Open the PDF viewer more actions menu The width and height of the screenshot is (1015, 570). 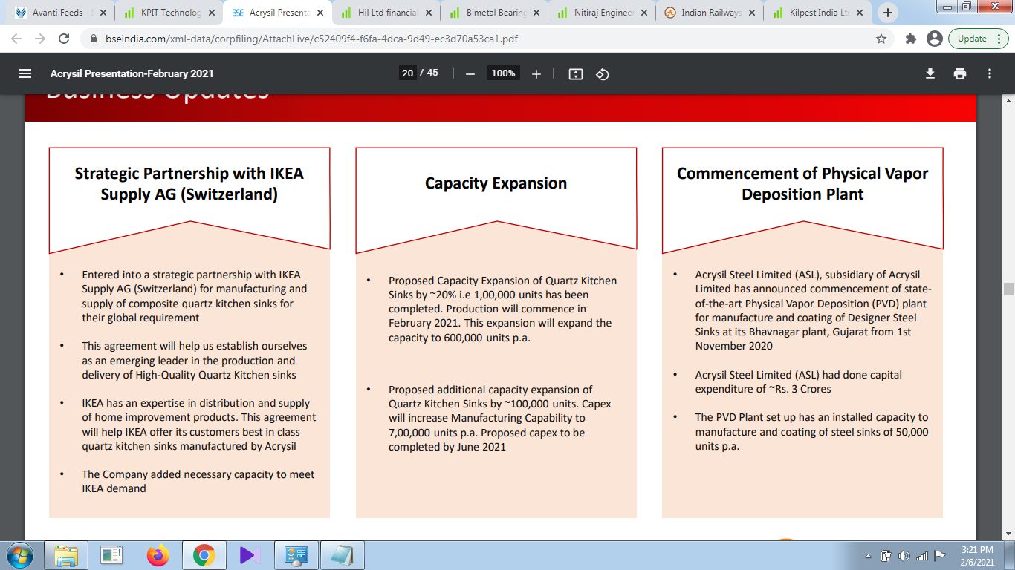pos(990,73)
